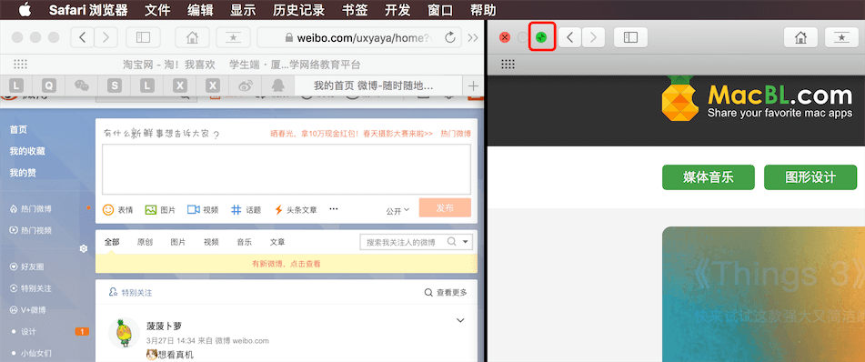Expand the toolbar overflow chevrons in Weibo window
This screenshot has height=362, width=865.
pos(473,37)
